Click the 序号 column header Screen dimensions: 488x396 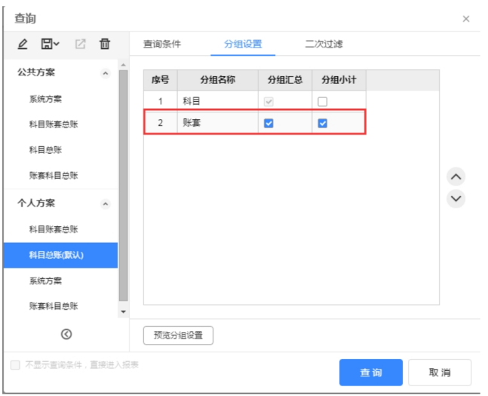click(161, 80)
